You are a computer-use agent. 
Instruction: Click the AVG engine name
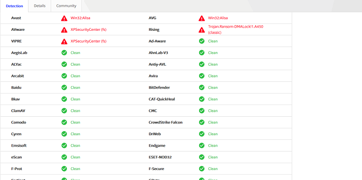click(152, 18)
